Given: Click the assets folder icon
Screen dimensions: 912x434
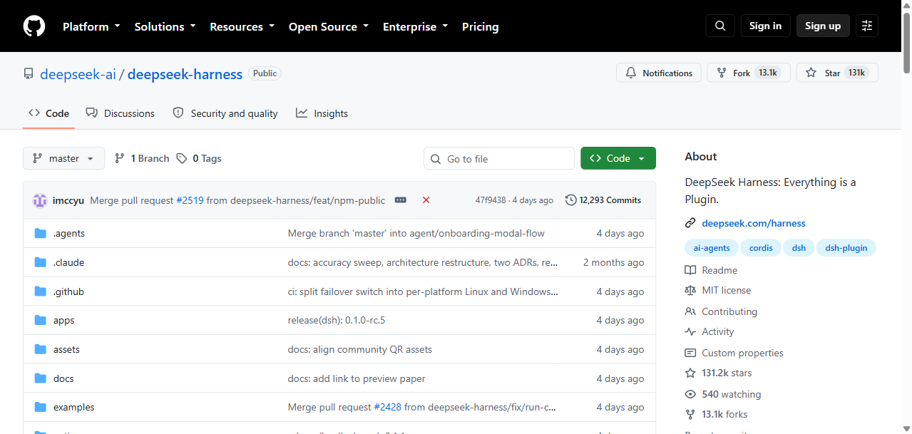Looking at the screenshot, I should click(x=41, y=350).
